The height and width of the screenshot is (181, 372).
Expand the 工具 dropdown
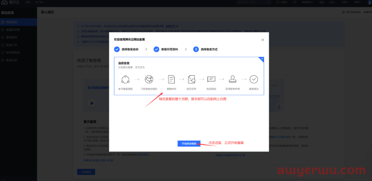coord(333,2)
